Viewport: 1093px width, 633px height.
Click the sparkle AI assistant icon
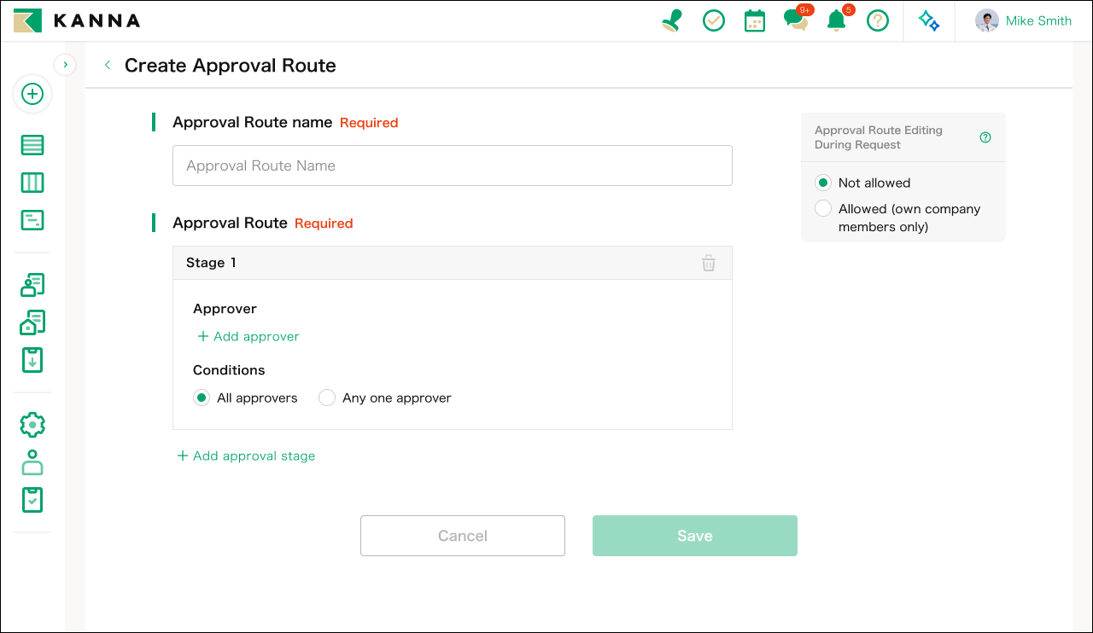pyautogui.click(x=929, y=20)
